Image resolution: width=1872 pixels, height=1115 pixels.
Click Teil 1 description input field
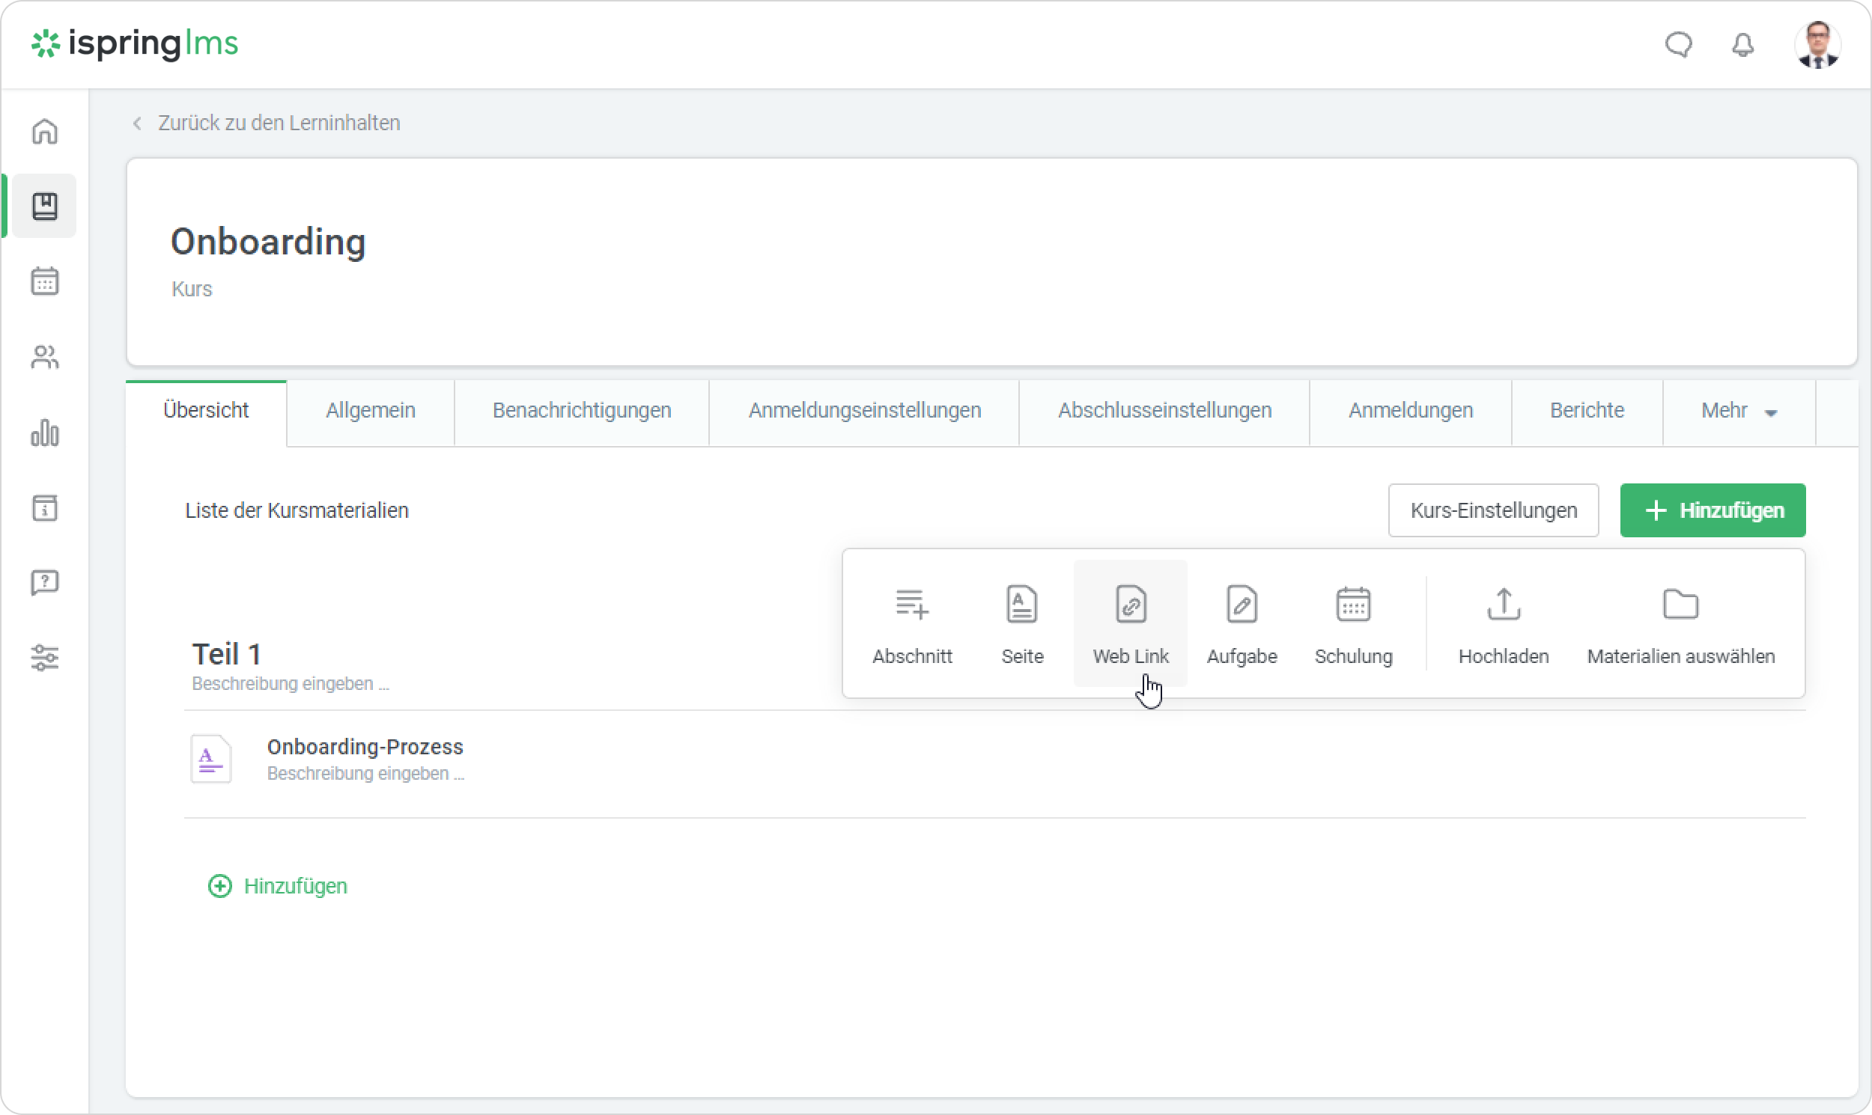pyautogui.click(x=291, y=684)
